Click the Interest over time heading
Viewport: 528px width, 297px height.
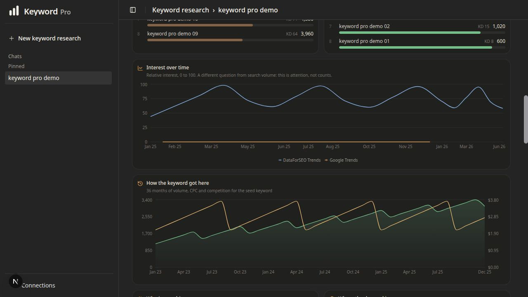[x=167, y=68]
